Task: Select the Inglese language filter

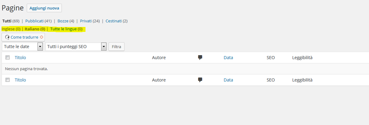Action: click(8, 29)
